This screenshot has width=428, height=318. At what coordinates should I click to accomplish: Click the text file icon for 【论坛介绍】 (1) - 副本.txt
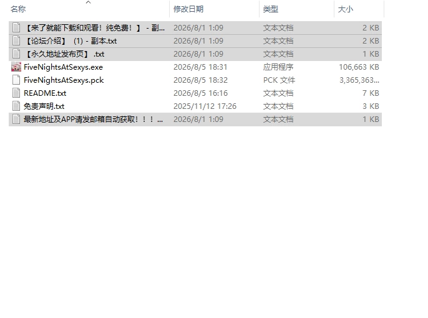click(x=16, y=41)
